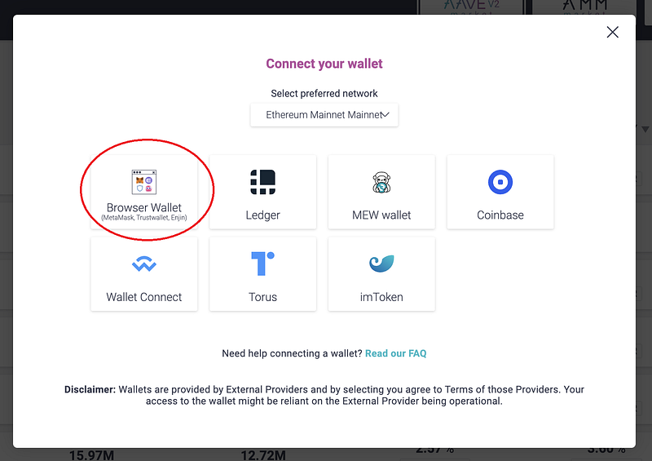Click the MEW wallet mascot icon
The width and height of the screenshot is (652, 461).
[381, 182]
